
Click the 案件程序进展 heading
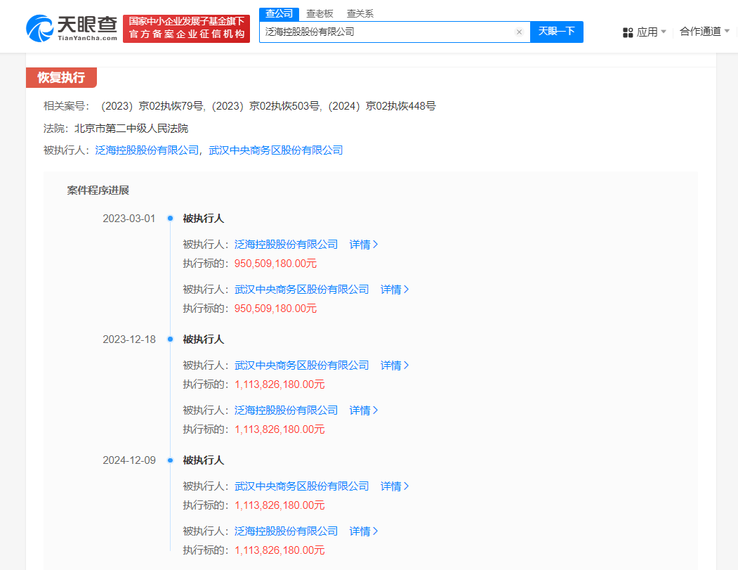(x=98, y=190)
